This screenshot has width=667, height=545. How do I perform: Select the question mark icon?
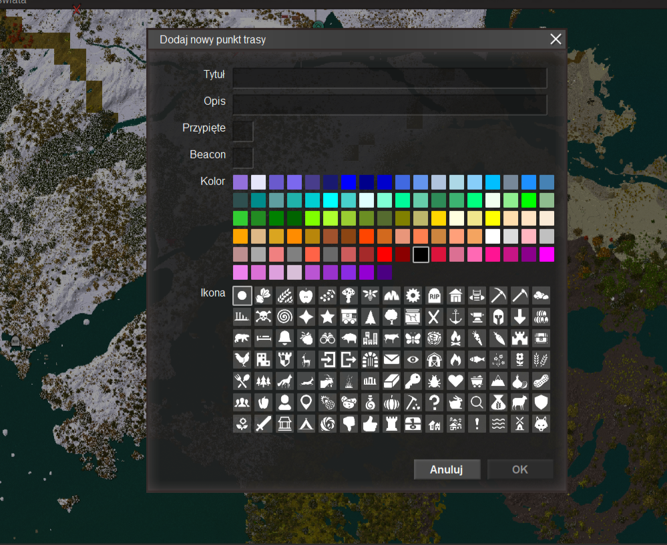434,401
